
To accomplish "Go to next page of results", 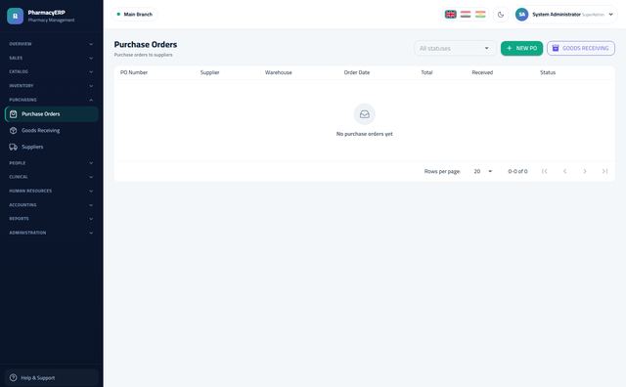I will pyautogui.click(x=585, y=171).
